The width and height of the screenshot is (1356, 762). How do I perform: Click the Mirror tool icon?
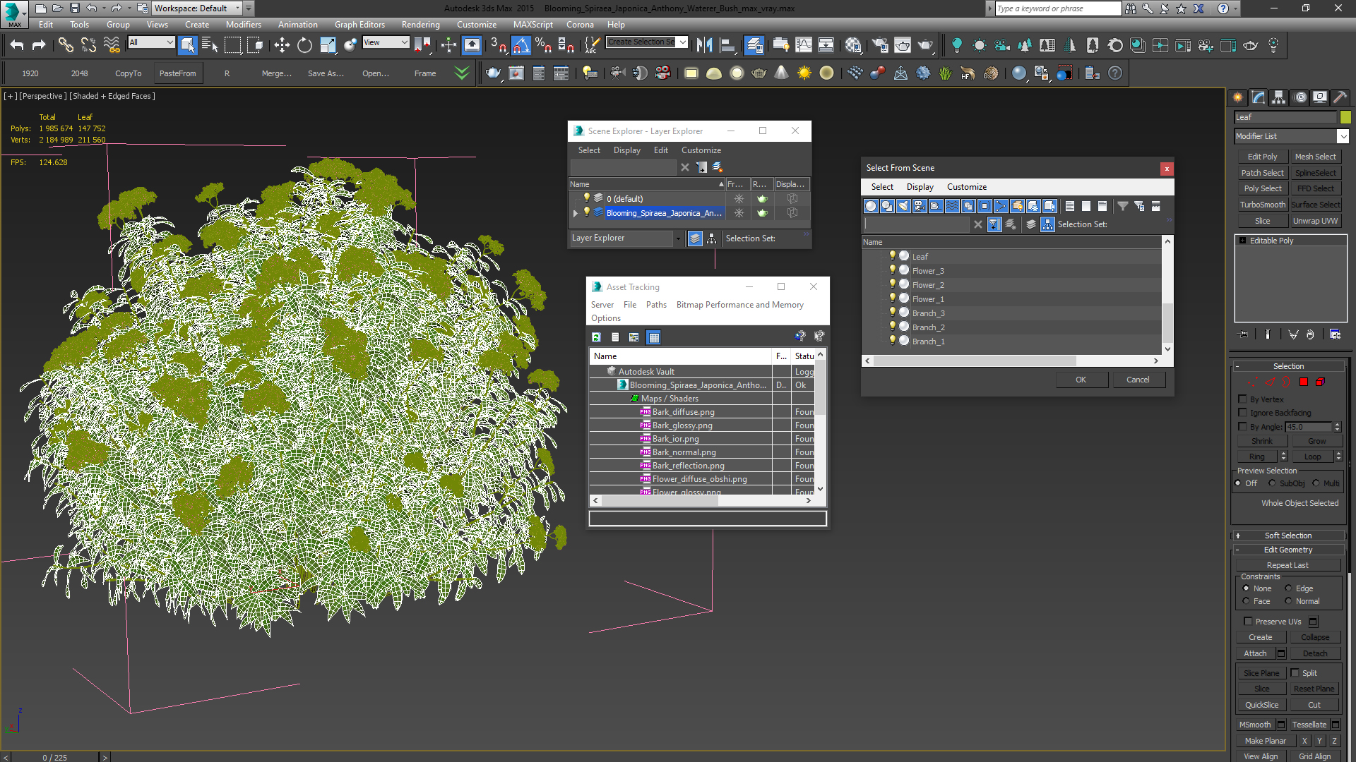click(x=704, y=45)
